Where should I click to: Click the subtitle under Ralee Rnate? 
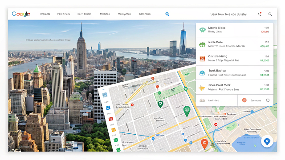coord(227,46)
